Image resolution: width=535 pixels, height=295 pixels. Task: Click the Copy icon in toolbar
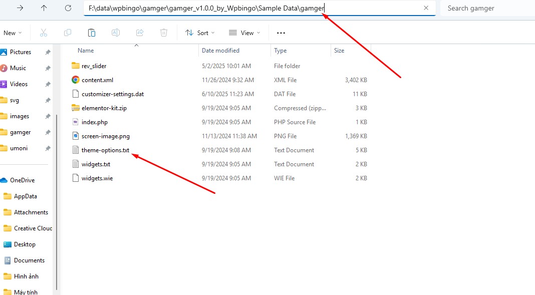(x=68, y=33)
